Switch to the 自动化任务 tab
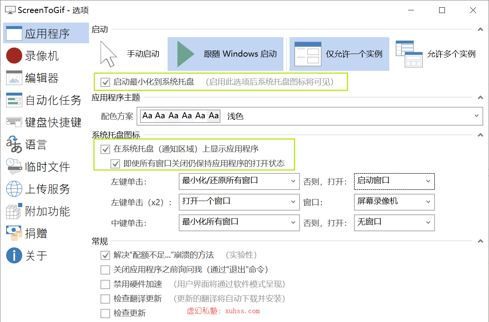This screenshot has height=322, width=489. pyautogui.click(x=46, y=100)
